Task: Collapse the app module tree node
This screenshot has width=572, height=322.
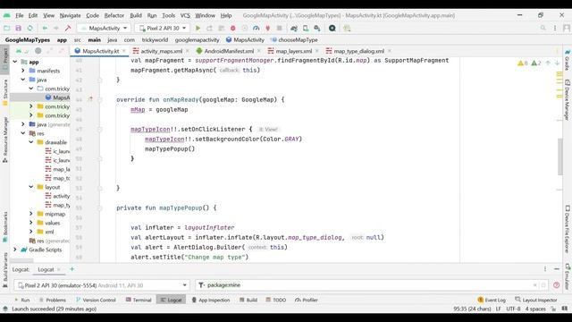Action: tap(15, 62)
